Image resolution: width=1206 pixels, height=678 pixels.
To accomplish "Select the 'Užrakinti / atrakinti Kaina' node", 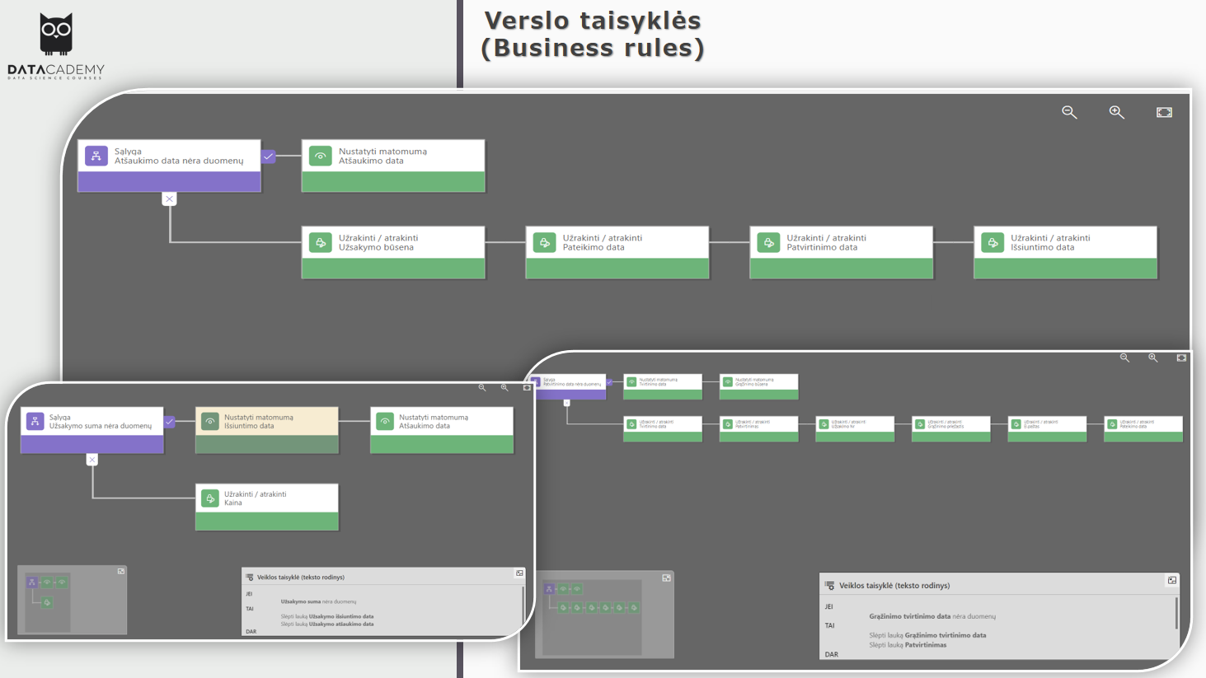I will [267, 507].
